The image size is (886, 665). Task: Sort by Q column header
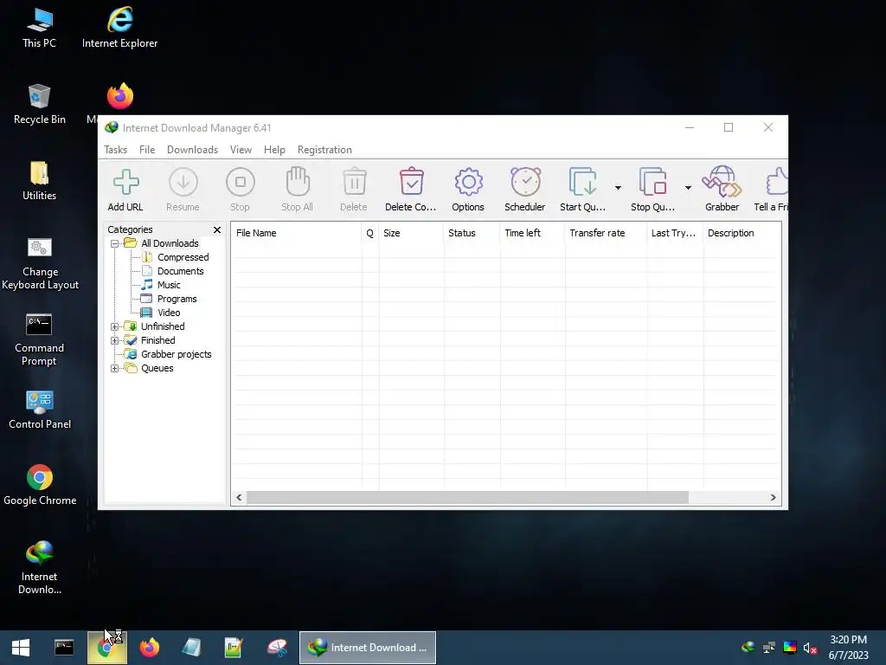(x=370, y=233)
